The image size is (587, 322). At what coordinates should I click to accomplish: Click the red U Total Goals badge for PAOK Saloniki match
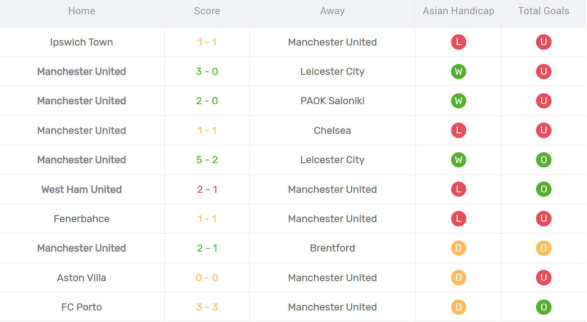click(x=543, y=101)
